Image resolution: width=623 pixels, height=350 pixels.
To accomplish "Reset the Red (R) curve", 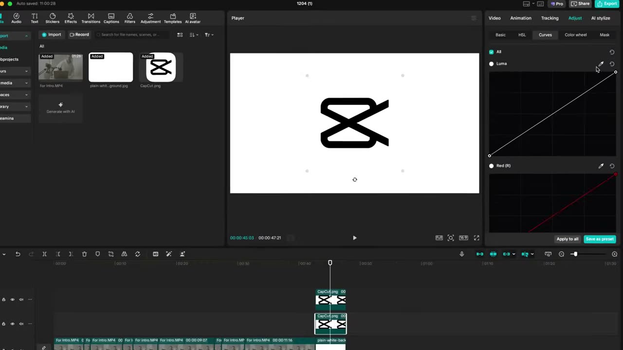I will tap(612, 166).
